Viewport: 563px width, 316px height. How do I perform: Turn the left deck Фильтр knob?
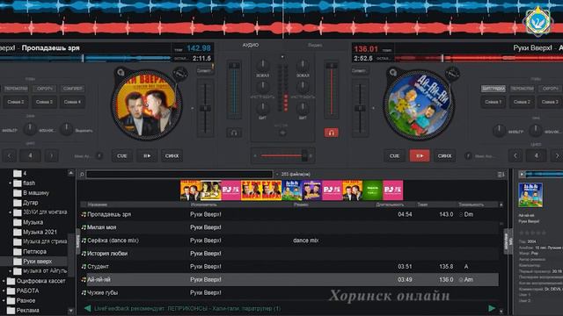[30, 129]
